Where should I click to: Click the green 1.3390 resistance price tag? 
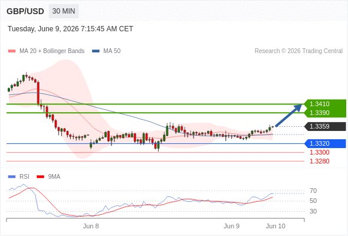click(x=325, y=113)
